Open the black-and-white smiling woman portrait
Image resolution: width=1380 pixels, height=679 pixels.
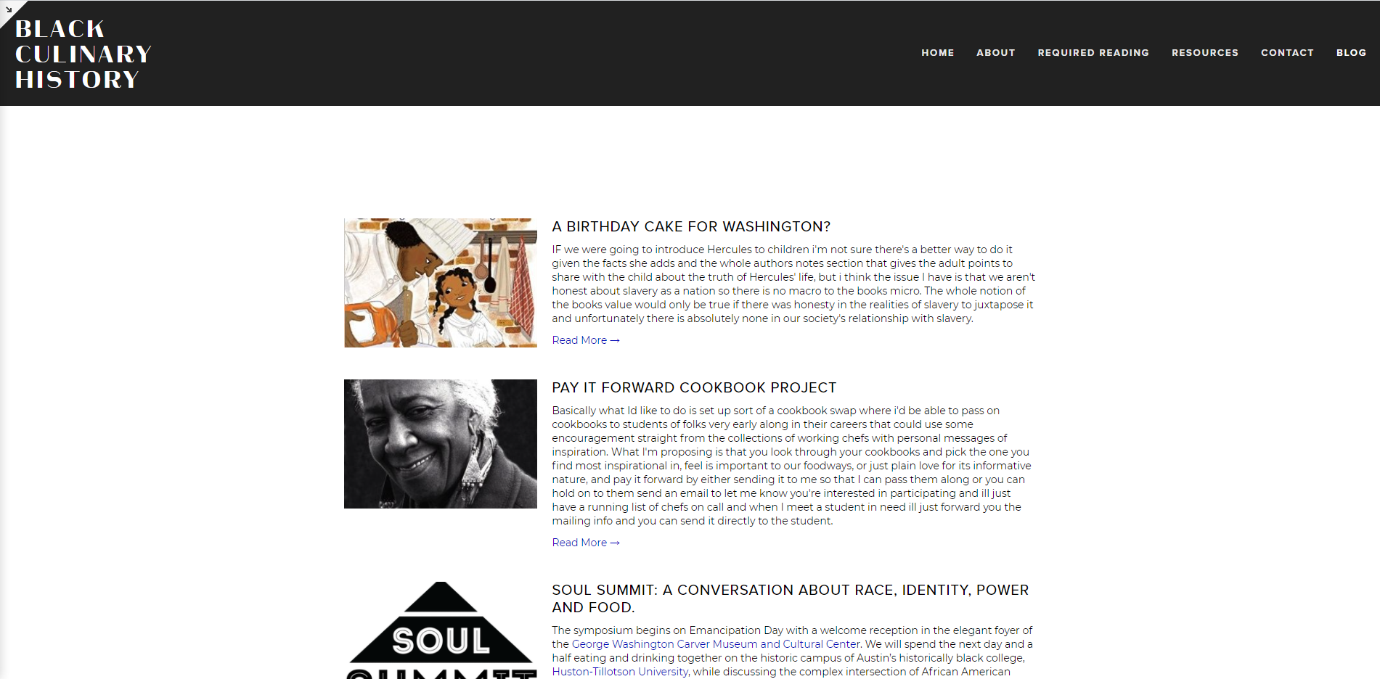point(441,444)
